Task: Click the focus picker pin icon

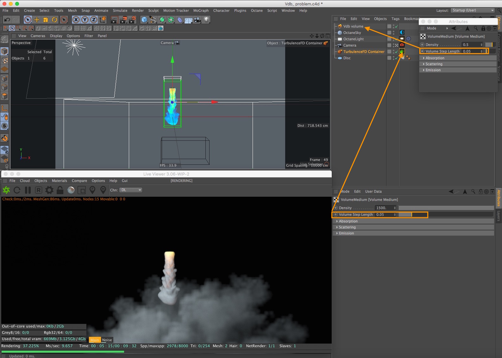Action: (x=92, y=190)
